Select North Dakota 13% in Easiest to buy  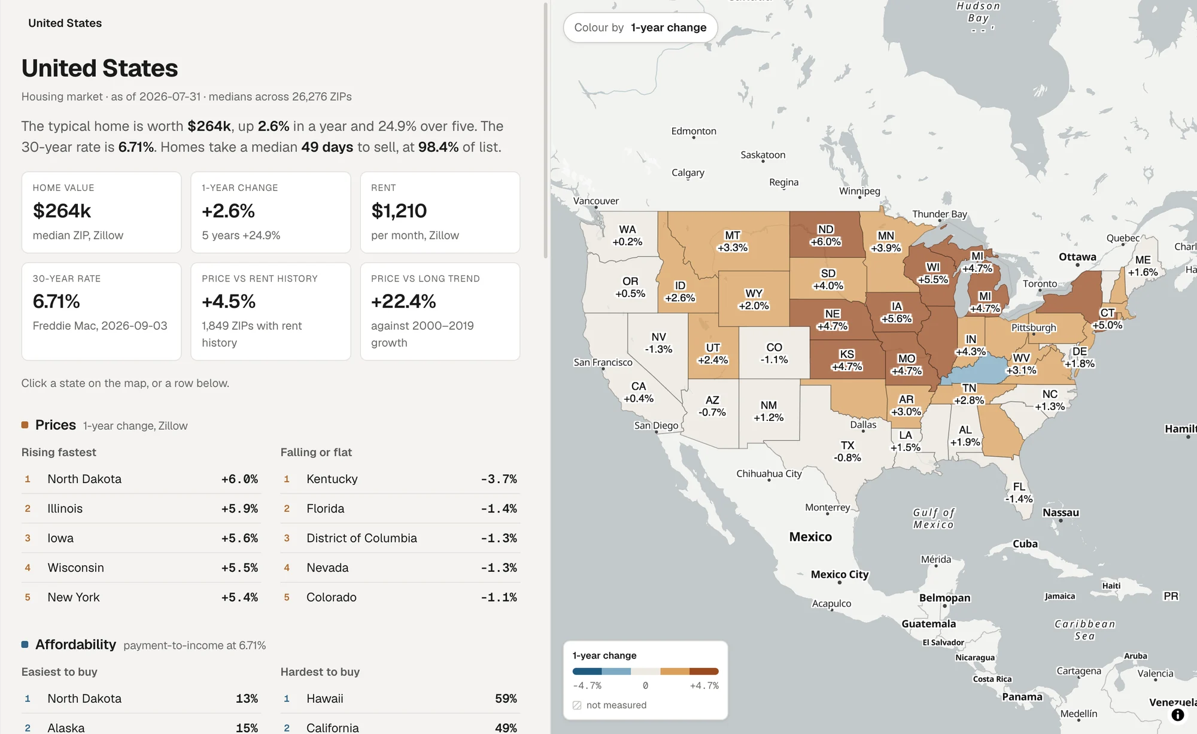coord(141,699)
